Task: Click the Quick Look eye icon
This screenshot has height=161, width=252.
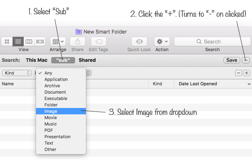Action: [x=139, y=42]
